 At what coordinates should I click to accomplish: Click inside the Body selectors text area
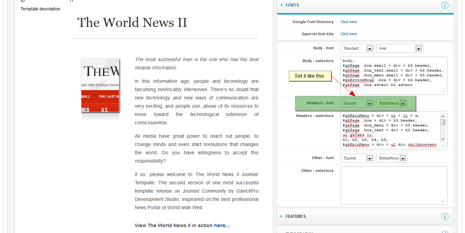394,76
